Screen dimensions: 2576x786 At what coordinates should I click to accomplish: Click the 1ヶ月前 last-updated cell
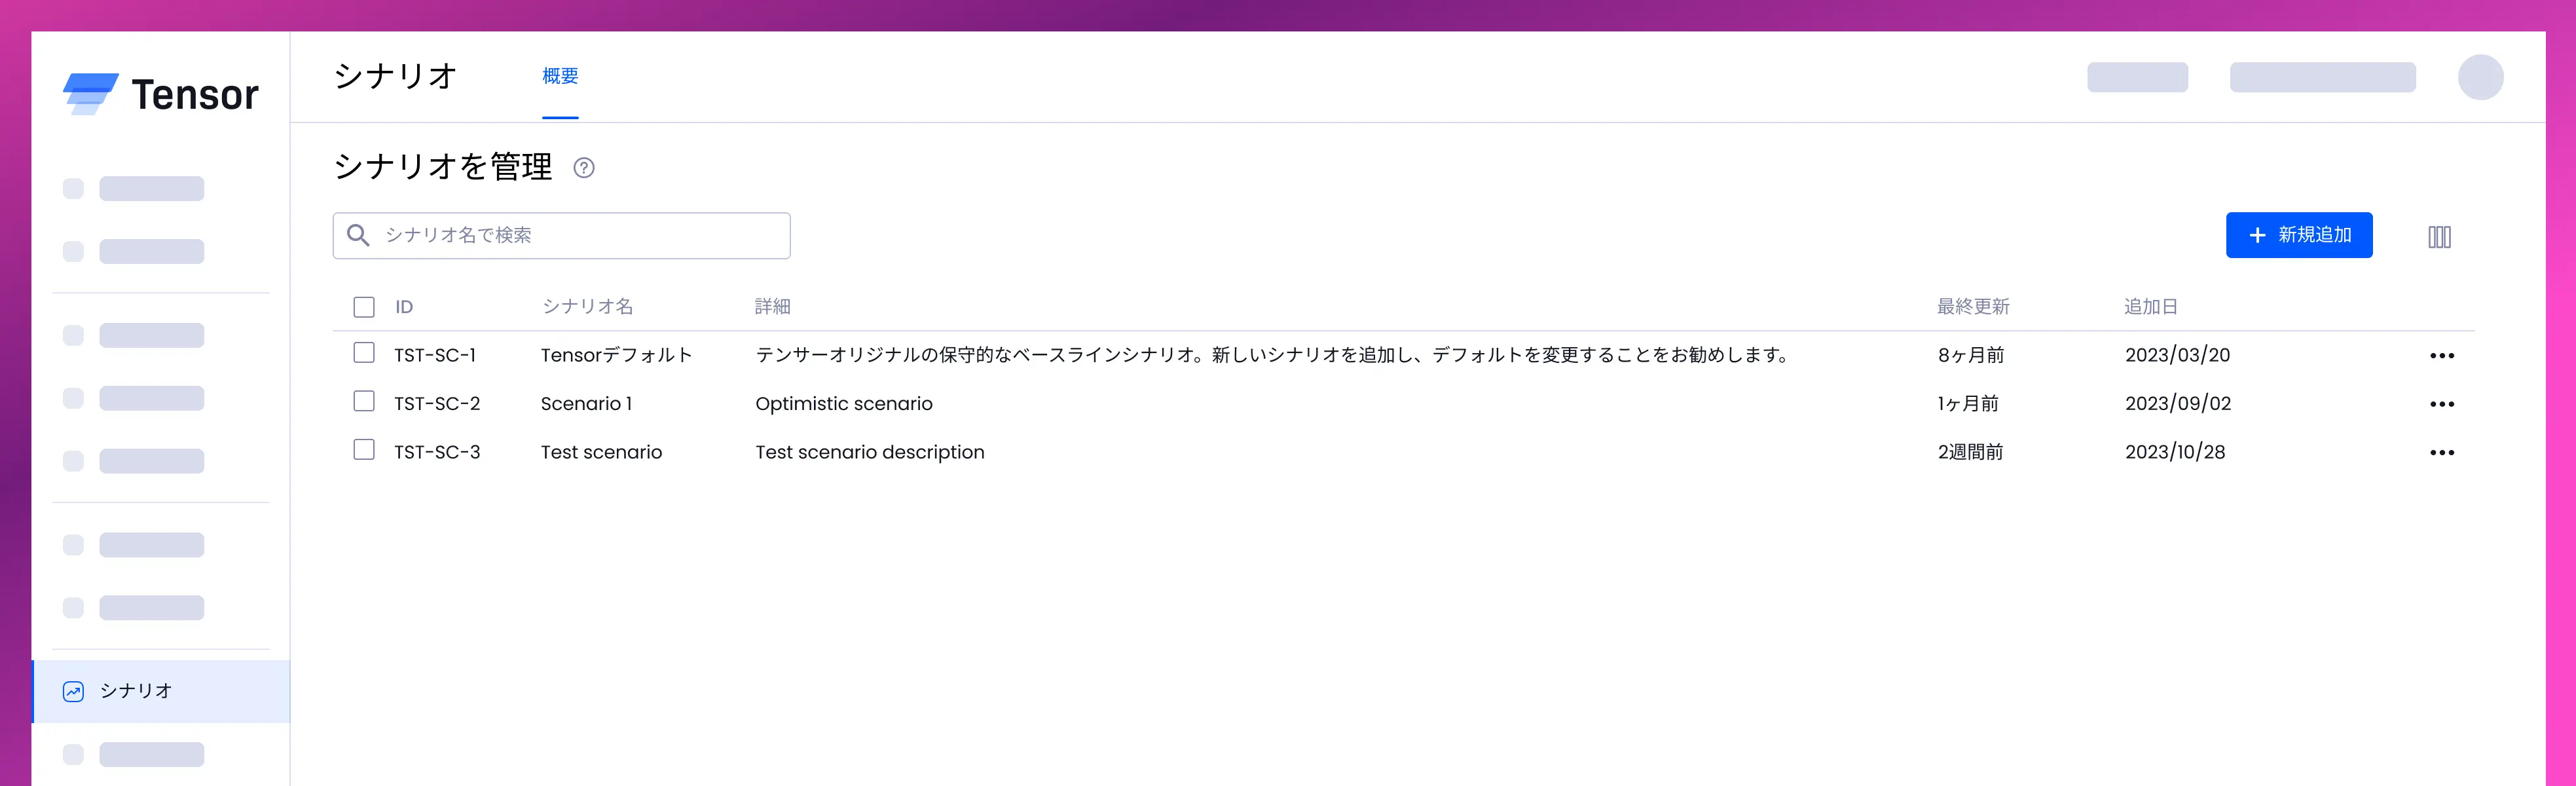(1968, 403)
